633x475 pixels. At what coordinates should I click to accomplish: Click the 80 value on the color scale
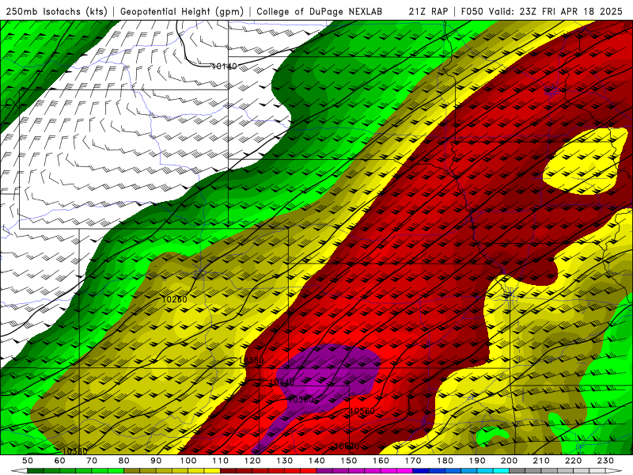pos(124,461)
